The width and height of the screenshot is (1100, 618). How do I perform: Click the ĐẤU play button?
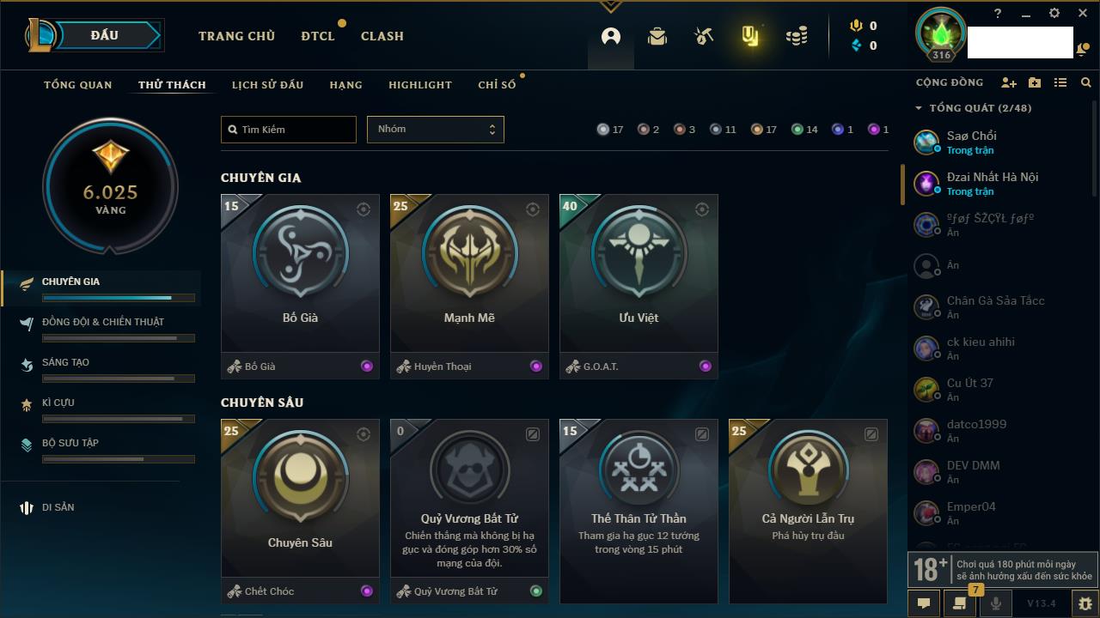[x=105, y=35]
